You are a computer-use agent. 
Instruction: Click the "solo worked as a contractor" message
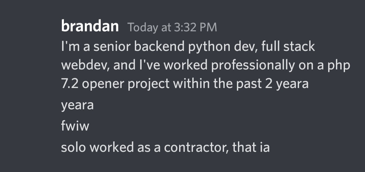click(165, 147)
